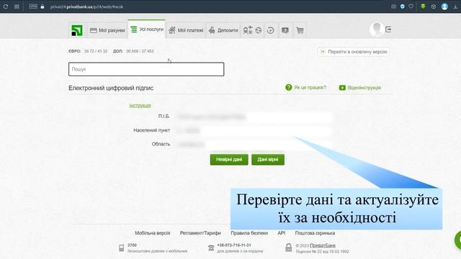461x259 pixels.
Task: Open the Регламент/Тарифи footer link
Action: click(200, 233)
